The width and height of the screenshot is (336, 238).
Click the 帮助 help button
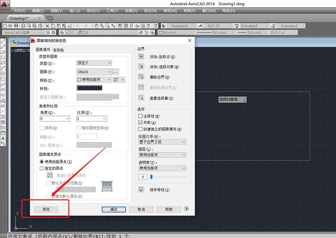[x=169, y=209]
